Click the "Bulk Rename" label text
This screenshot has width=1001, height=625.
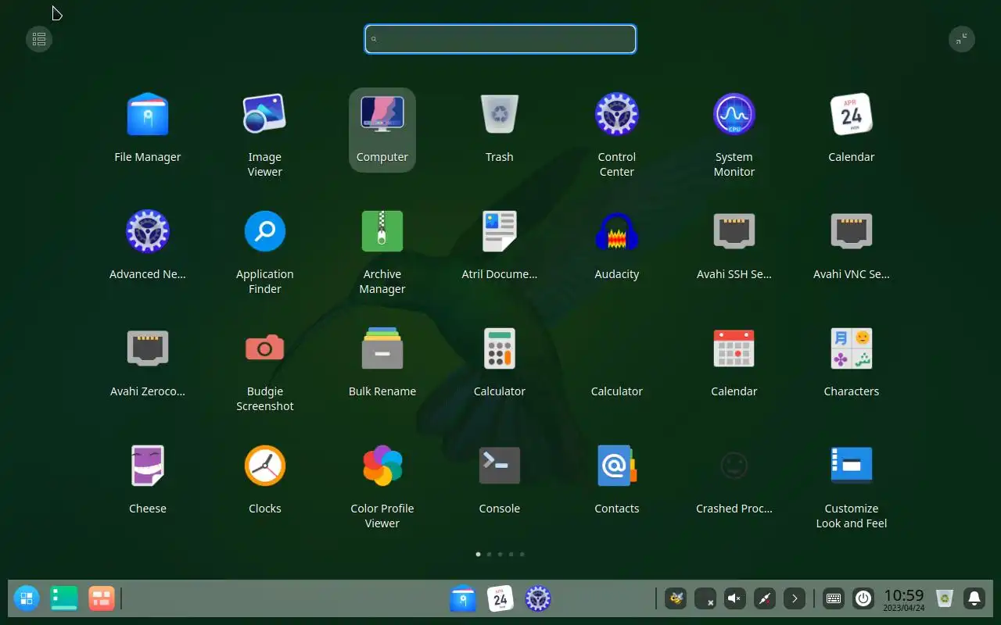tap(382, 391)
